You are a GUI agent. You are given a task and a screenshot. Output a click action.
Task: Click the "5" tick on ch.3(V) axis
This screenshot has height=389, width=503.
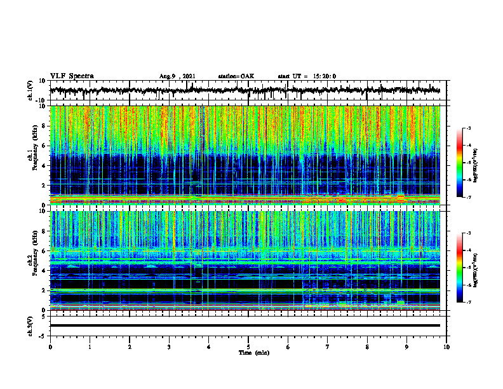44,316
